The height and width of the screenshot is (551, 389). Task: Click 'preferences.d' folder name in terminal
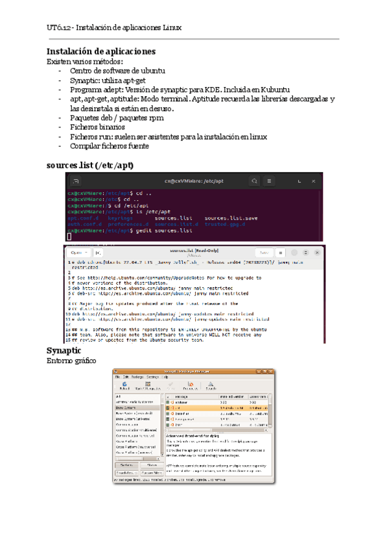(128, 224)
